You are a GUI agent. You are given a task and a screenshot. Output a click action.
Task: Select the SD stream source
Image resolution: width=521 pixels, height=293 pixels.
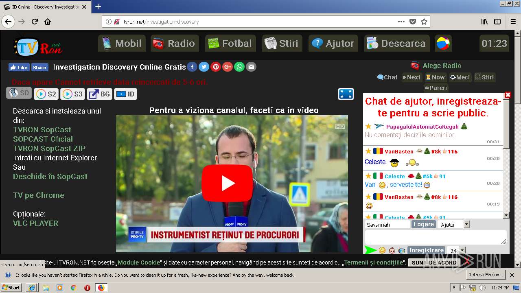tap(19, 93)
